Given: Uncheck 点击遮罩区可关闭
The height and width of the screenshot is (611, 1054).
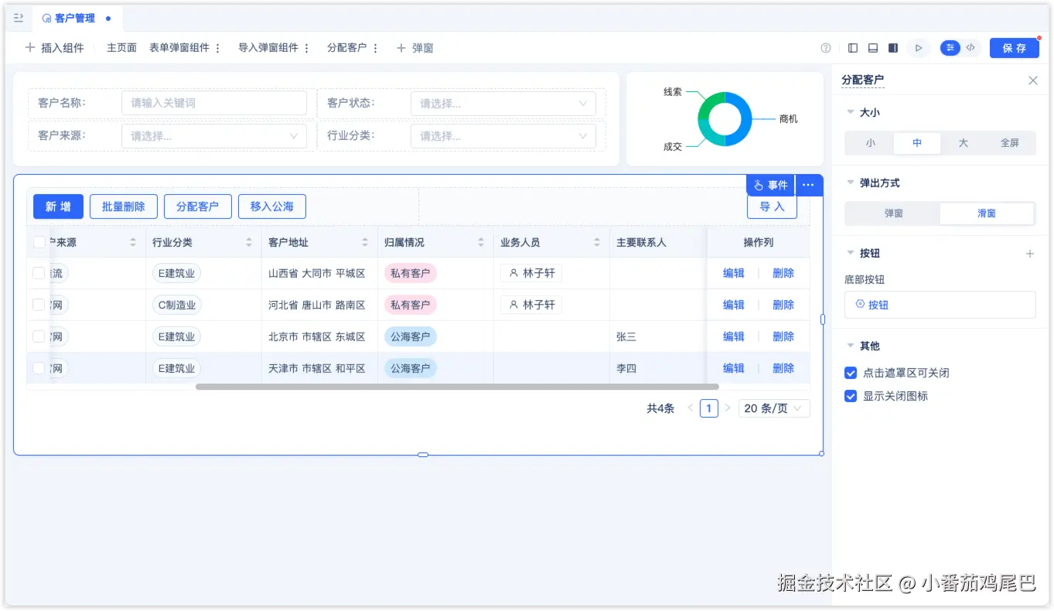Looking at the screenshot, I should click(851, 373).
